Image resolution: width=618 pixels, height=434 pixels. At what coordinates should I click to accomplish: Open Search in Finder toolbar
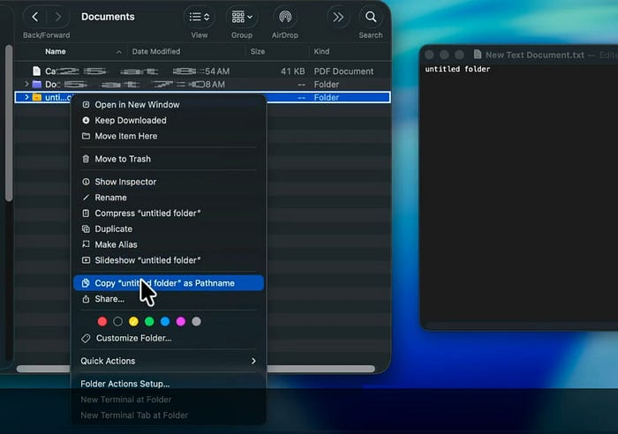pyautogui.click(x=371, y=17)
